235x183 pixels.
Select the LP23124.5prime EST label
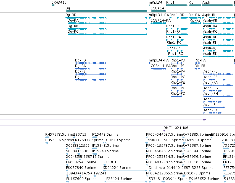tap(118, 179)
